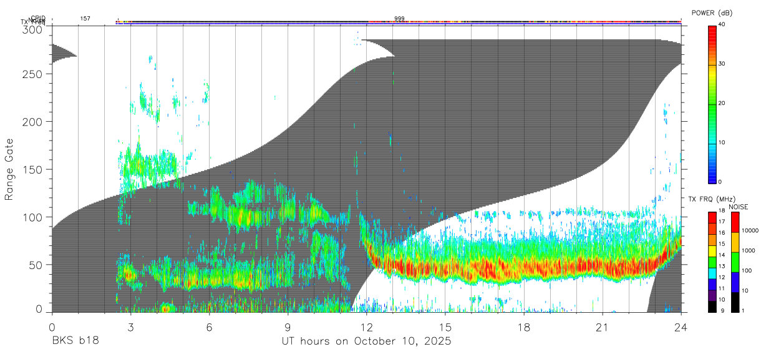Click the 9 tick label on the UT hours axis

[x=288, y=327]
